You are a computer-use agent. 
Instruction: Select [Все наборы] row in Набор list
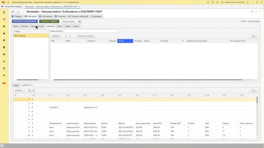tap(31, 36)
